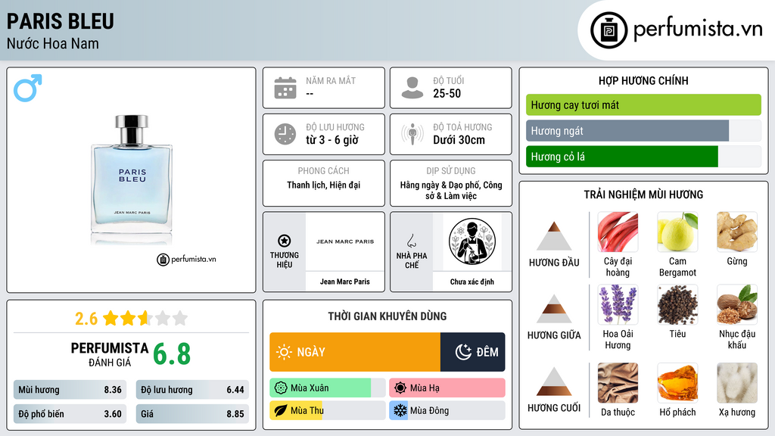The height and width of the screenshot is (436, 775).
Task: Click the person icon beside Độ tuổi
Action: click(412, 88)
